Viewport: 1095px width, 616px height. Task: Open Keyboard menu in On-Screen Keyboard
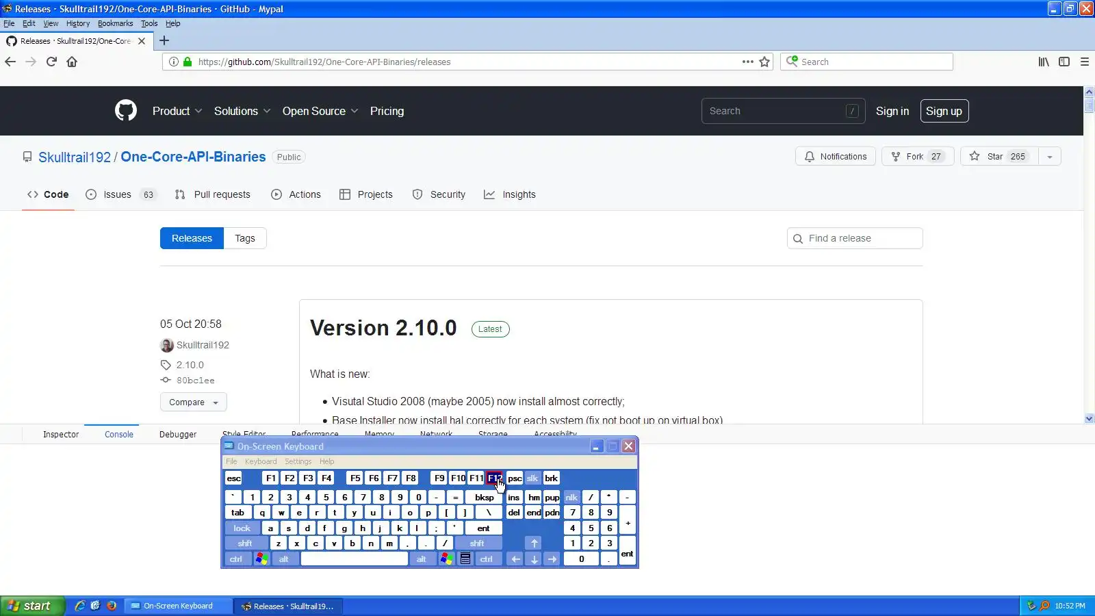click(261, 462)
